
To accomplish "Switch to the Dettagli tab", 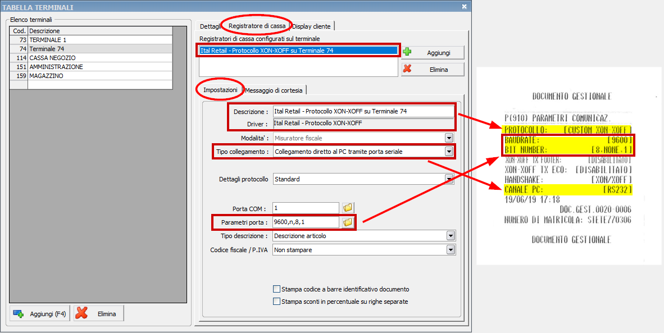I will point(210,26).
